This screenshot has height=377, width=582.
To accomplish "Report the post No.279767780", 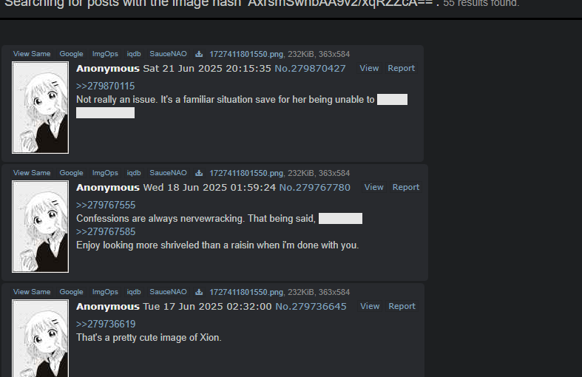I will (406, 187).
